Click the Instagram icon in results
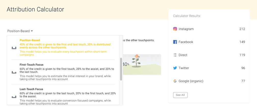The image size is (257, 111). click(x=175, y=29)
